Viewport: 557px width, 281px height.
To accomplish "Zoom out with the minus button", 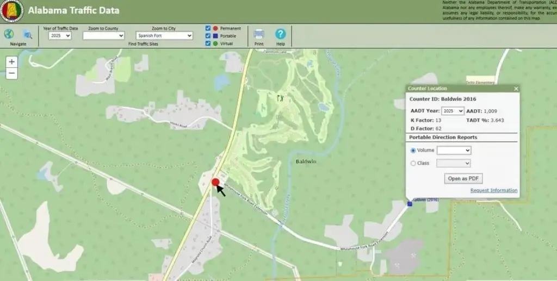I will [12, 73].
